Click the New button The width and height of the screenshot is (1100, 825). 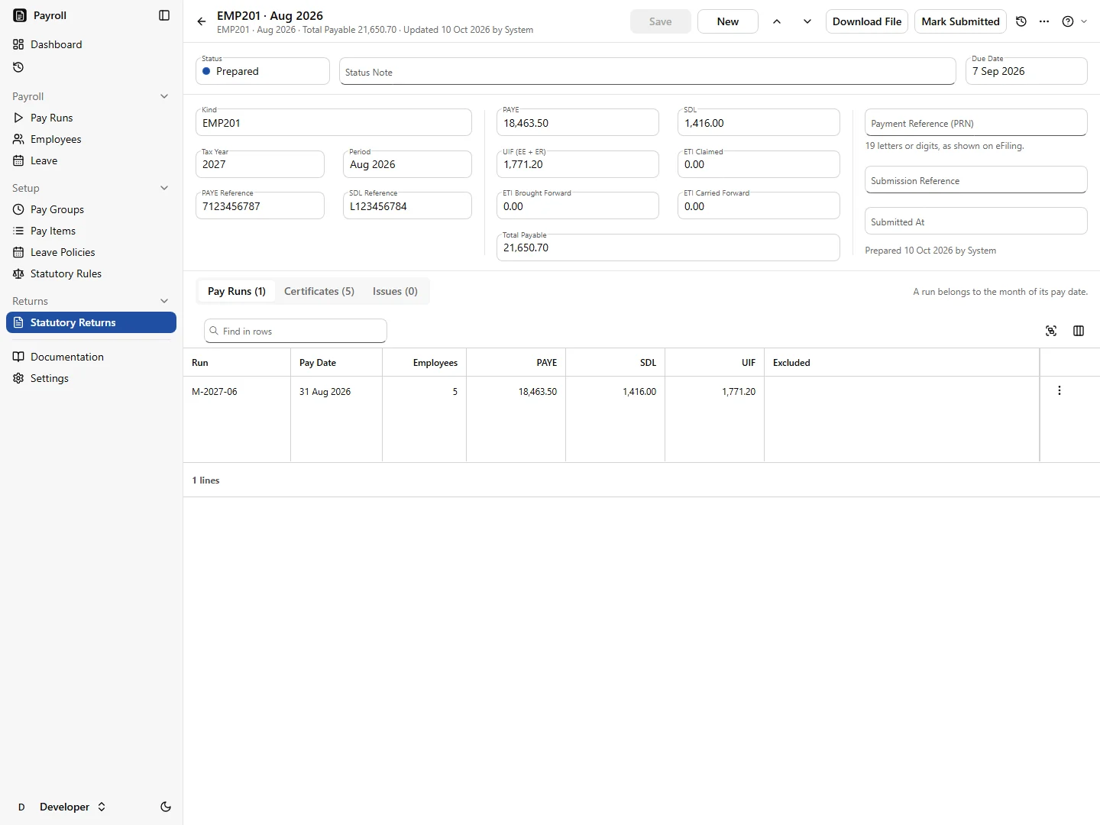tap(728, 21)
